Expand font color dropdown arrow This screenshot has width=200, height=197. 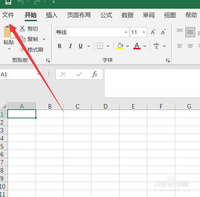pyautogui.click(x=145, y=46)
